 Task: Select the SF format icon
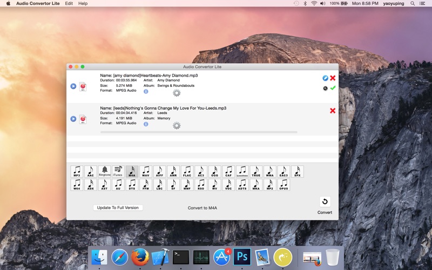click(173, 185)
